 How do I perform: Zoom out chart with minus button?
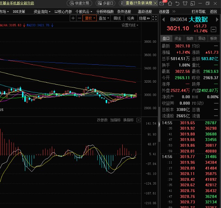click(x=80, y=18)
